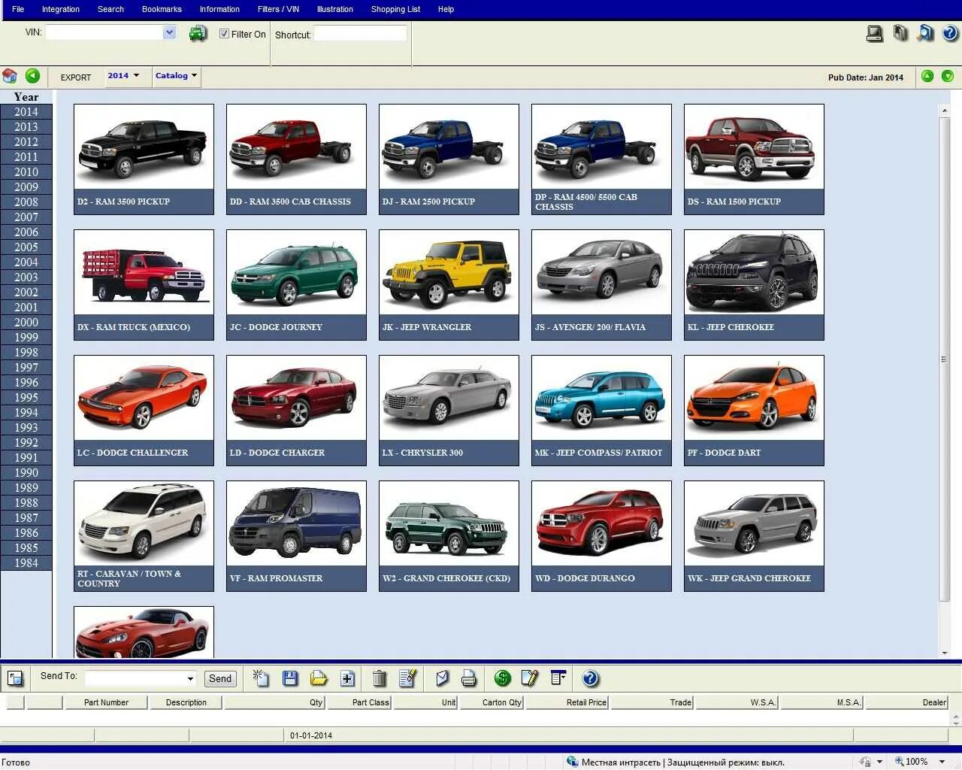Open the VIN combo box dropdown arrow
Screen dimensions: 962x770
(169, 32)
